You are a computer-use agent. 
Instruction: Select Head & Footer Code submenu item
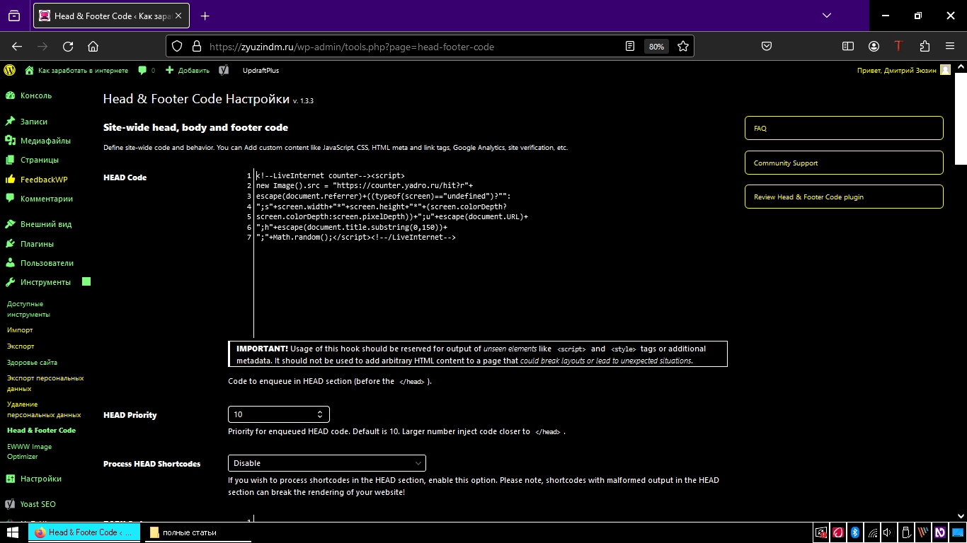click(x=41, y=431)
